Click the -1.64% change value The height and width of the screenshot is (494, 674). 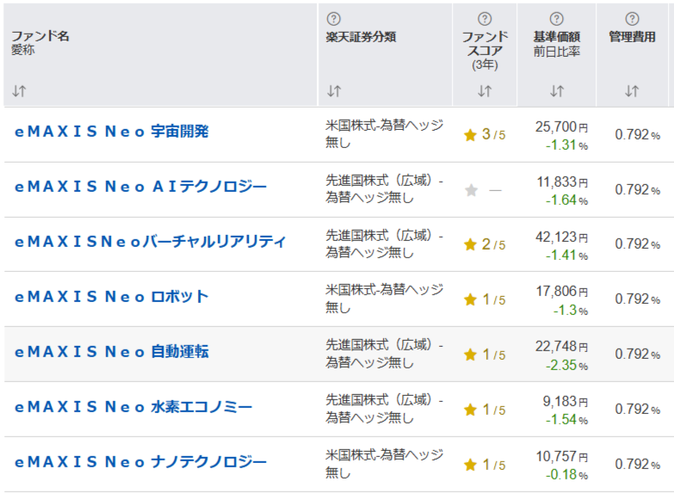pyautogui.click(x=566, y=200)
